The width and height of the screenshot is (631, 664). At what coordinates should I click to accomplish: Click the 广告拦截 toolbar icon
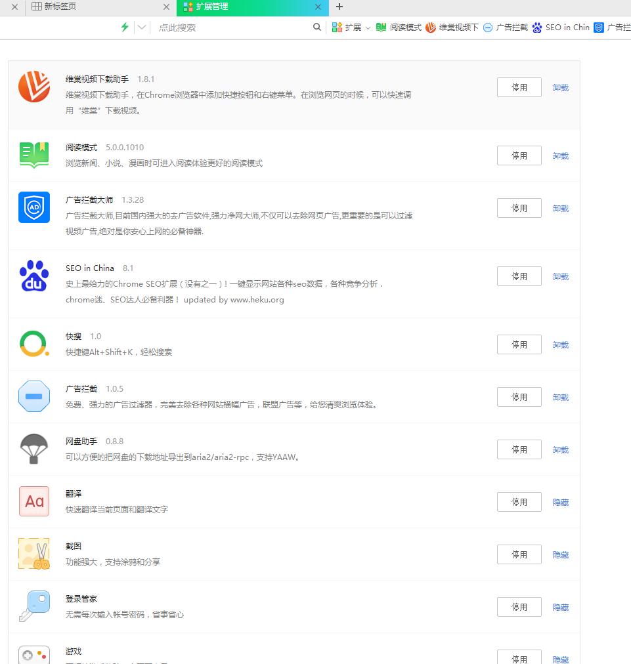[487, 28]
